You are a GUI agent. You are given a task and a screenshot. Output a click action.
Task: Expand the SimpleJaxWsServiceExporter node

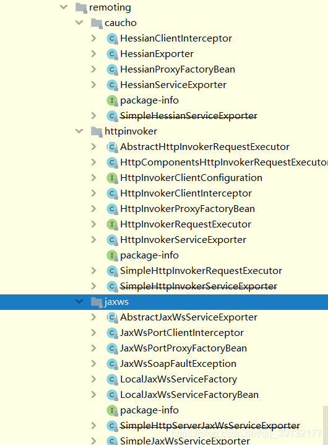coord(94,441)
